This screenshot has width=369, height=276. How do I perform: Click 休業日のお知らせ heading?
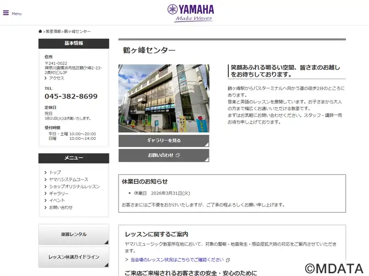tap(145, 181)
